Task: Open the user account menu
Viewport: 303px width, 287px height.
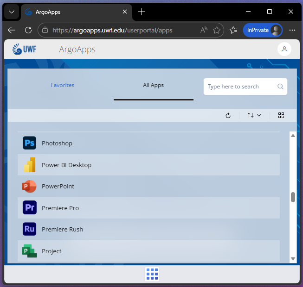Action: (284, 49)
